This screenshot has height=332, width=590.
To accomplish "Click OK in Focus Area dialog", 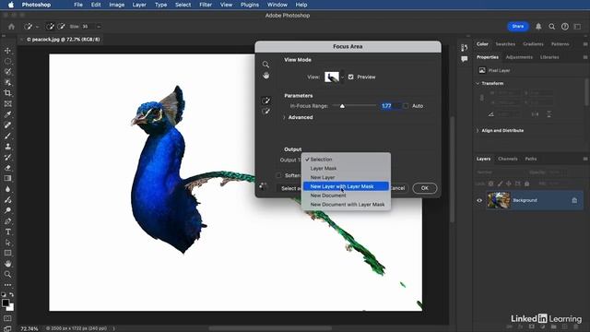I will click(424, 188).
